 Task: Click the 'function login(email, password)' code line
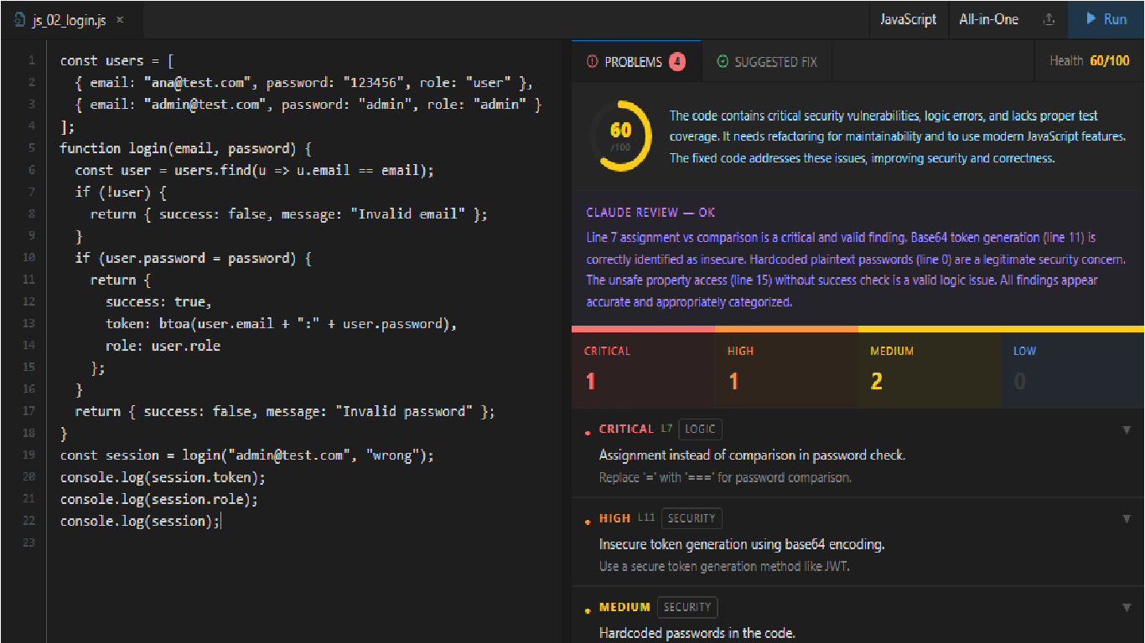[185, 148]
